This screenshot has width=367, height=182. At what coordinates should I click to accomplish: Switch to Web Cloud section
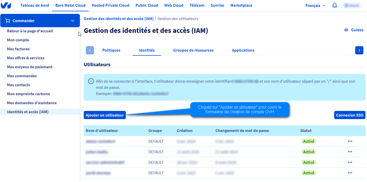(174, 5)
